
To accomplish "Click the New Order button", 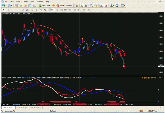I will 45,6.
